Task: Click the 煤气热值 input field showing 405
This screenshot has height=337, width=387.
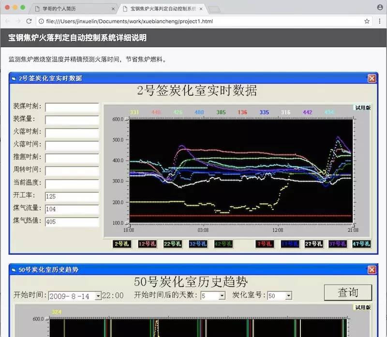Action: click(72, 222)
